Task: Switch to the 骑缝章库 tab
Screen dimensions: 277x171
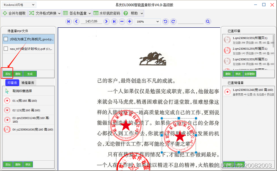Action: [28, 83]
